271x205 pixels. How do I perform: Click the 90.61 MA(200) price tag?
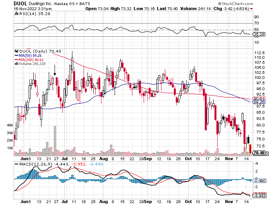(259, 99)
